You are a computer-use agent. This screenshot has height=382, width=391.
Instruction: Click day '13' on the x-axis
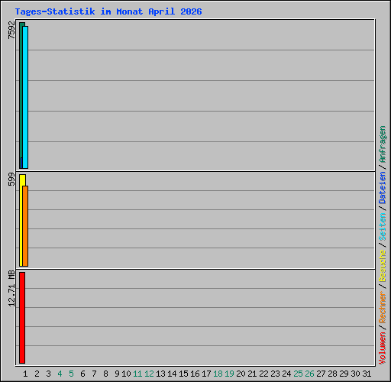(160, 374)
